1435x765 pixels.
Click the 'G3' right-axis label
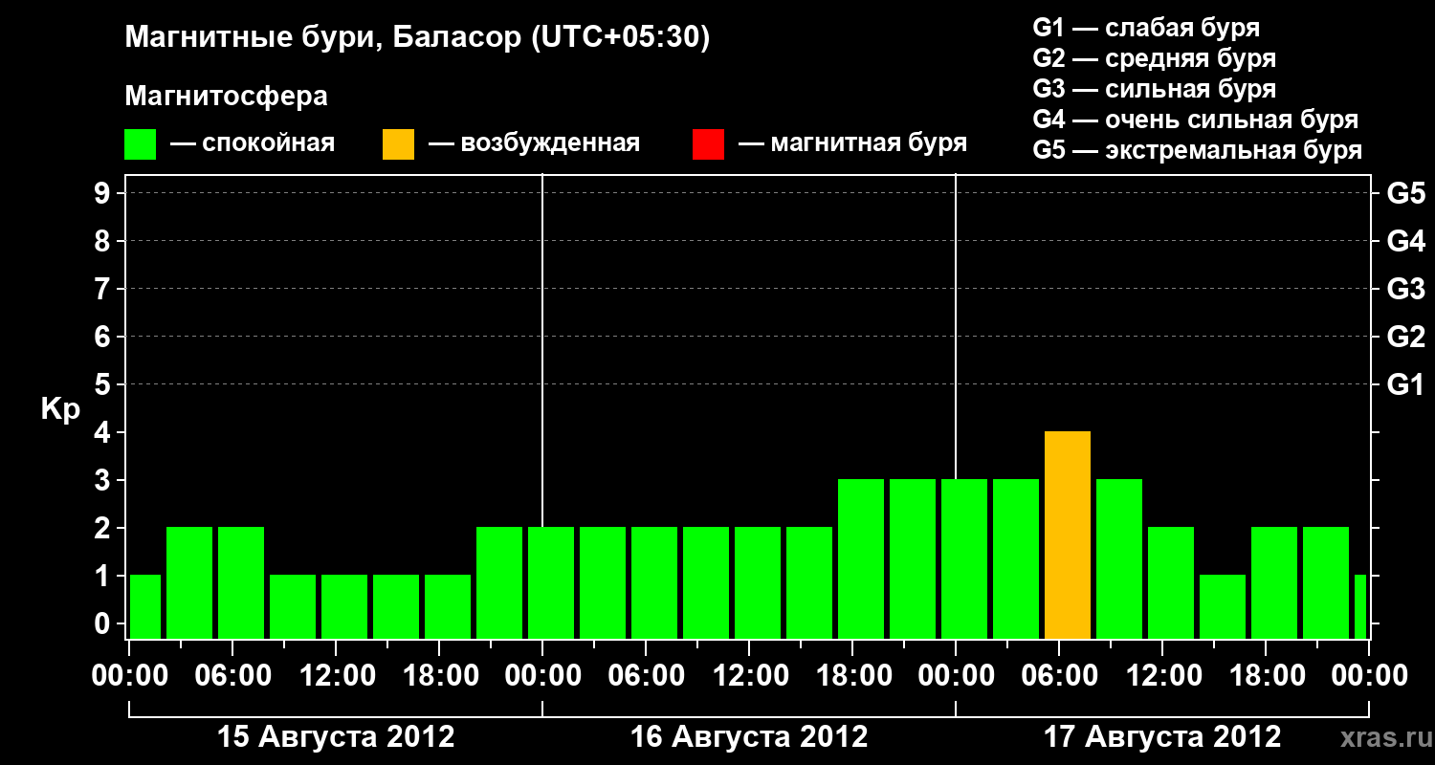1405,289
